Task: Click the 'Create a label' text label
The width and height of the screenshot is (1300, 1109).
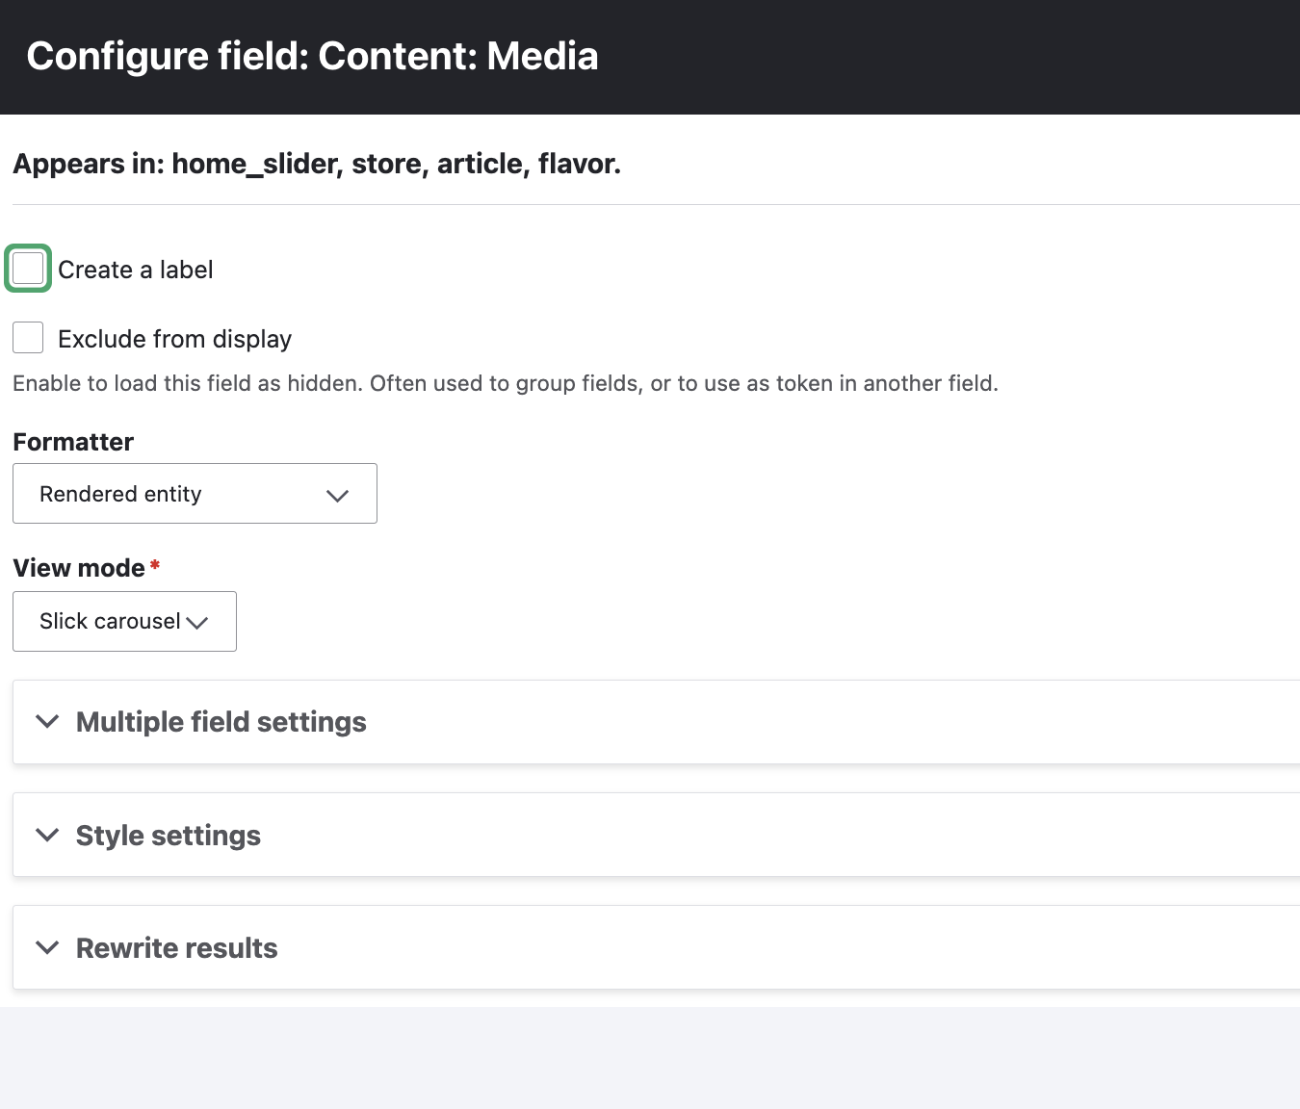Action: point(135,271)
